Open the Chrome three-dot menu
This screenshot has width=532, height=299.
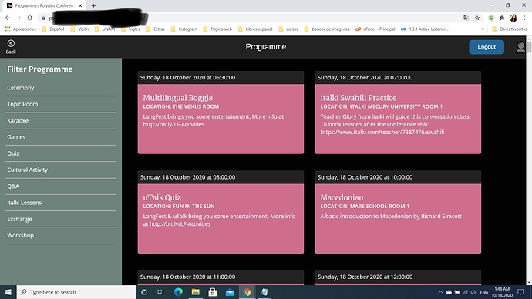click(x=524, y=18)
